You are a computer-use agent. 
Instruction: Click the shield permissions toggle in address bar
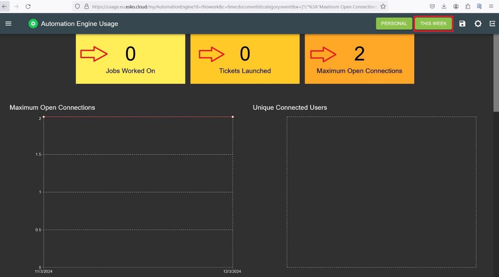pos(77,6)
